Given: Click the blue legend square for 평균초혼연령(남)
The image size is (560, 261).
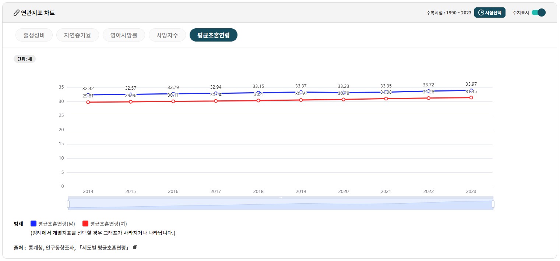Looking at the screenshot, I should pyautogui.click(x=34, y=223).
